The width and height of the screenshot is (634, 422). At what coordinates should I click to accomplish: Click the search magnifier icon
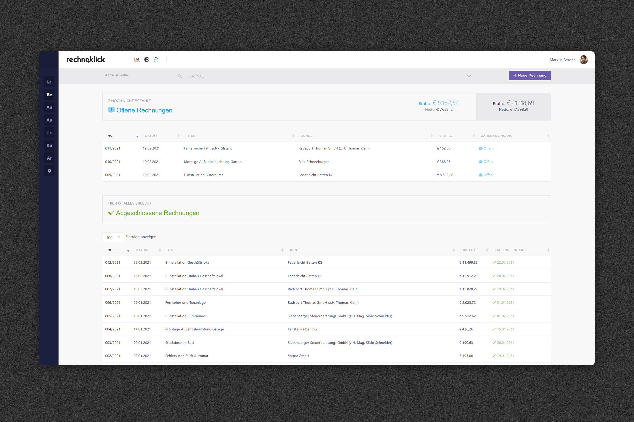[180, 76]
